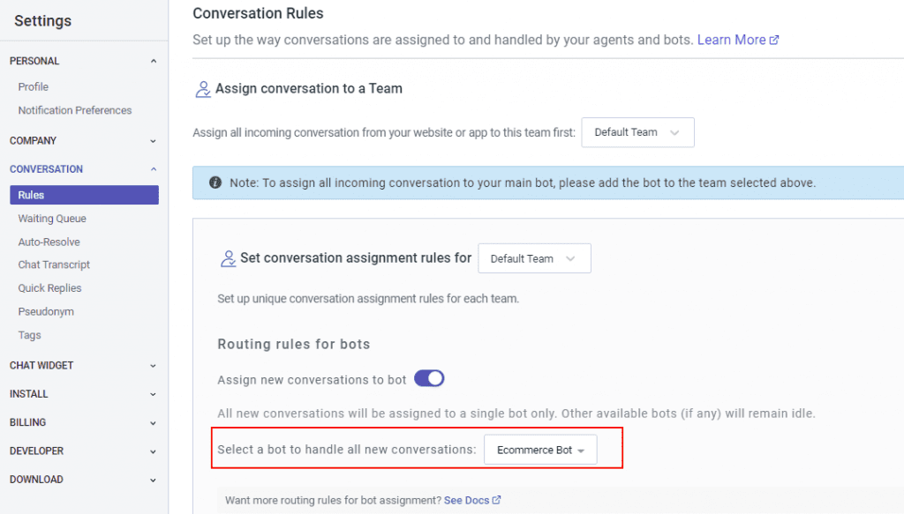Click the external link icon after See Docs
Image resolution: width=904 pixels, height=514 pixels.
pyautogui.click(x=496, y=500)
